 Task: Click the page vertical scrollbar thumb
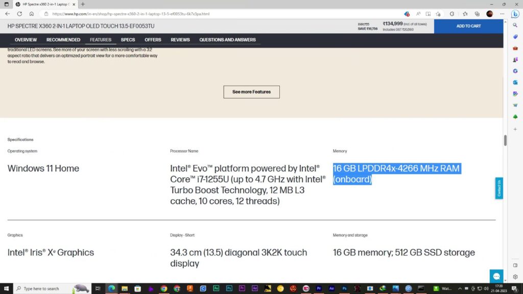(x=505, y=140)
